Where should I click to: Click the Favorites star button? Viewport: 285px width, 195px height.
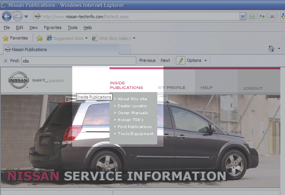[15, 38]
